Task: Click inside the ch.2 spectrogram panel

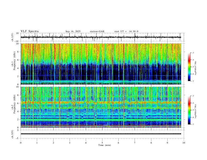Action: pos(101,107)
